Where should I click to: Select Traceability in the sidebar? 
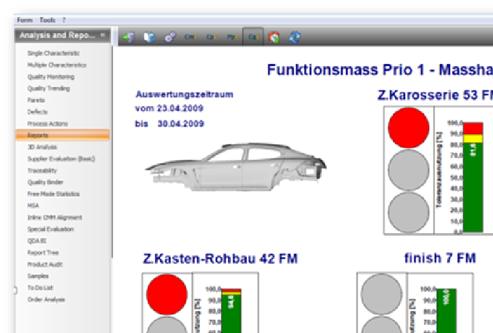(x=42, y=171)
